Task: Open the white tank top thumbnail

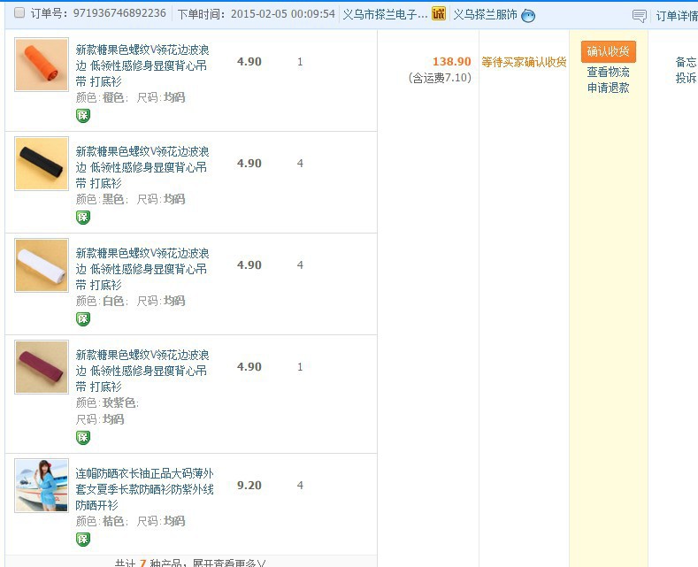Action: pyautogui.click(x=42, y=265)
